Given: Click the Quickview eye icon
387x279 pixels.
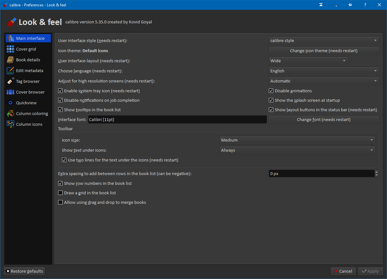Looking at the screenshot, I should (10, 103).
